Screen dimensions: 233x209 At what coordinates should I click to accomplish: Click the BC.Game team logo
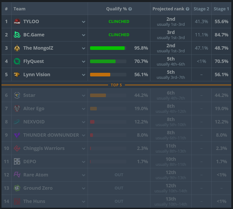[17, 35]
